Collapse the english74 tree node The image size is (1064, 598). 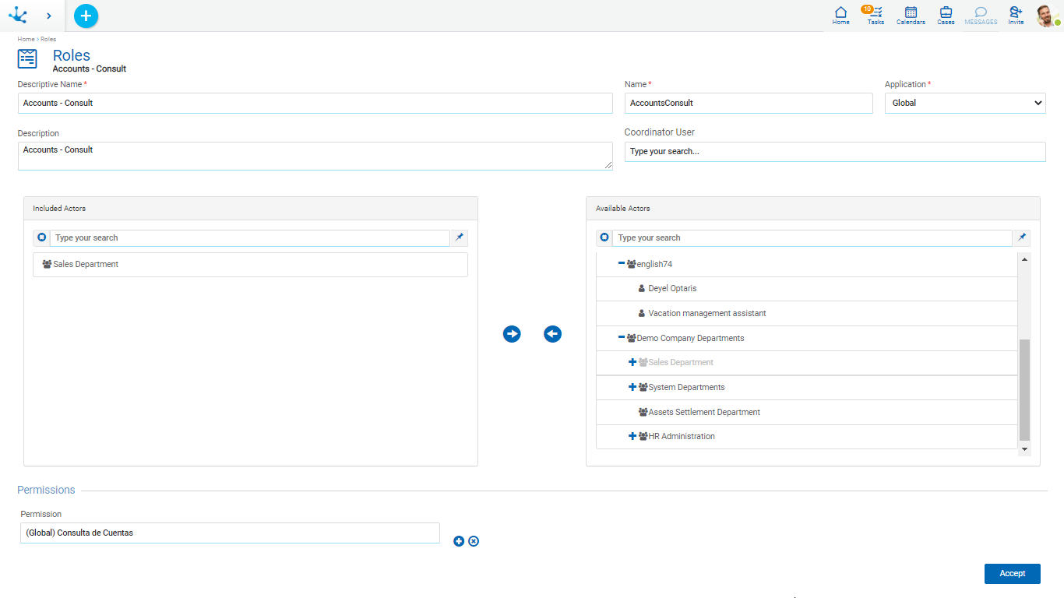pos(622,264)
